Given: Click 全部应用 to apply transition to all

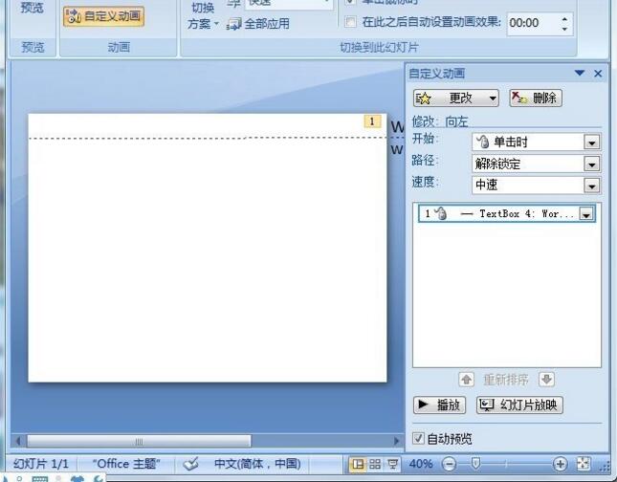Looking at the screenshot, I should coord(258,24).
